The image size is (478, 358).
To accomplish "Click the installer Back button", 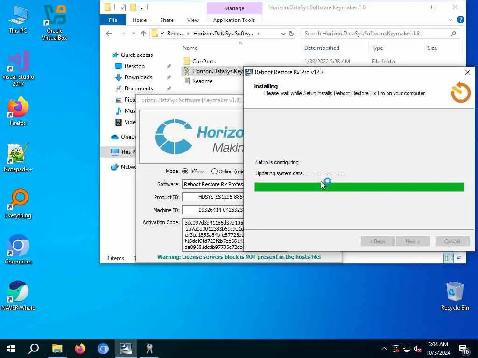I will 377,241.
